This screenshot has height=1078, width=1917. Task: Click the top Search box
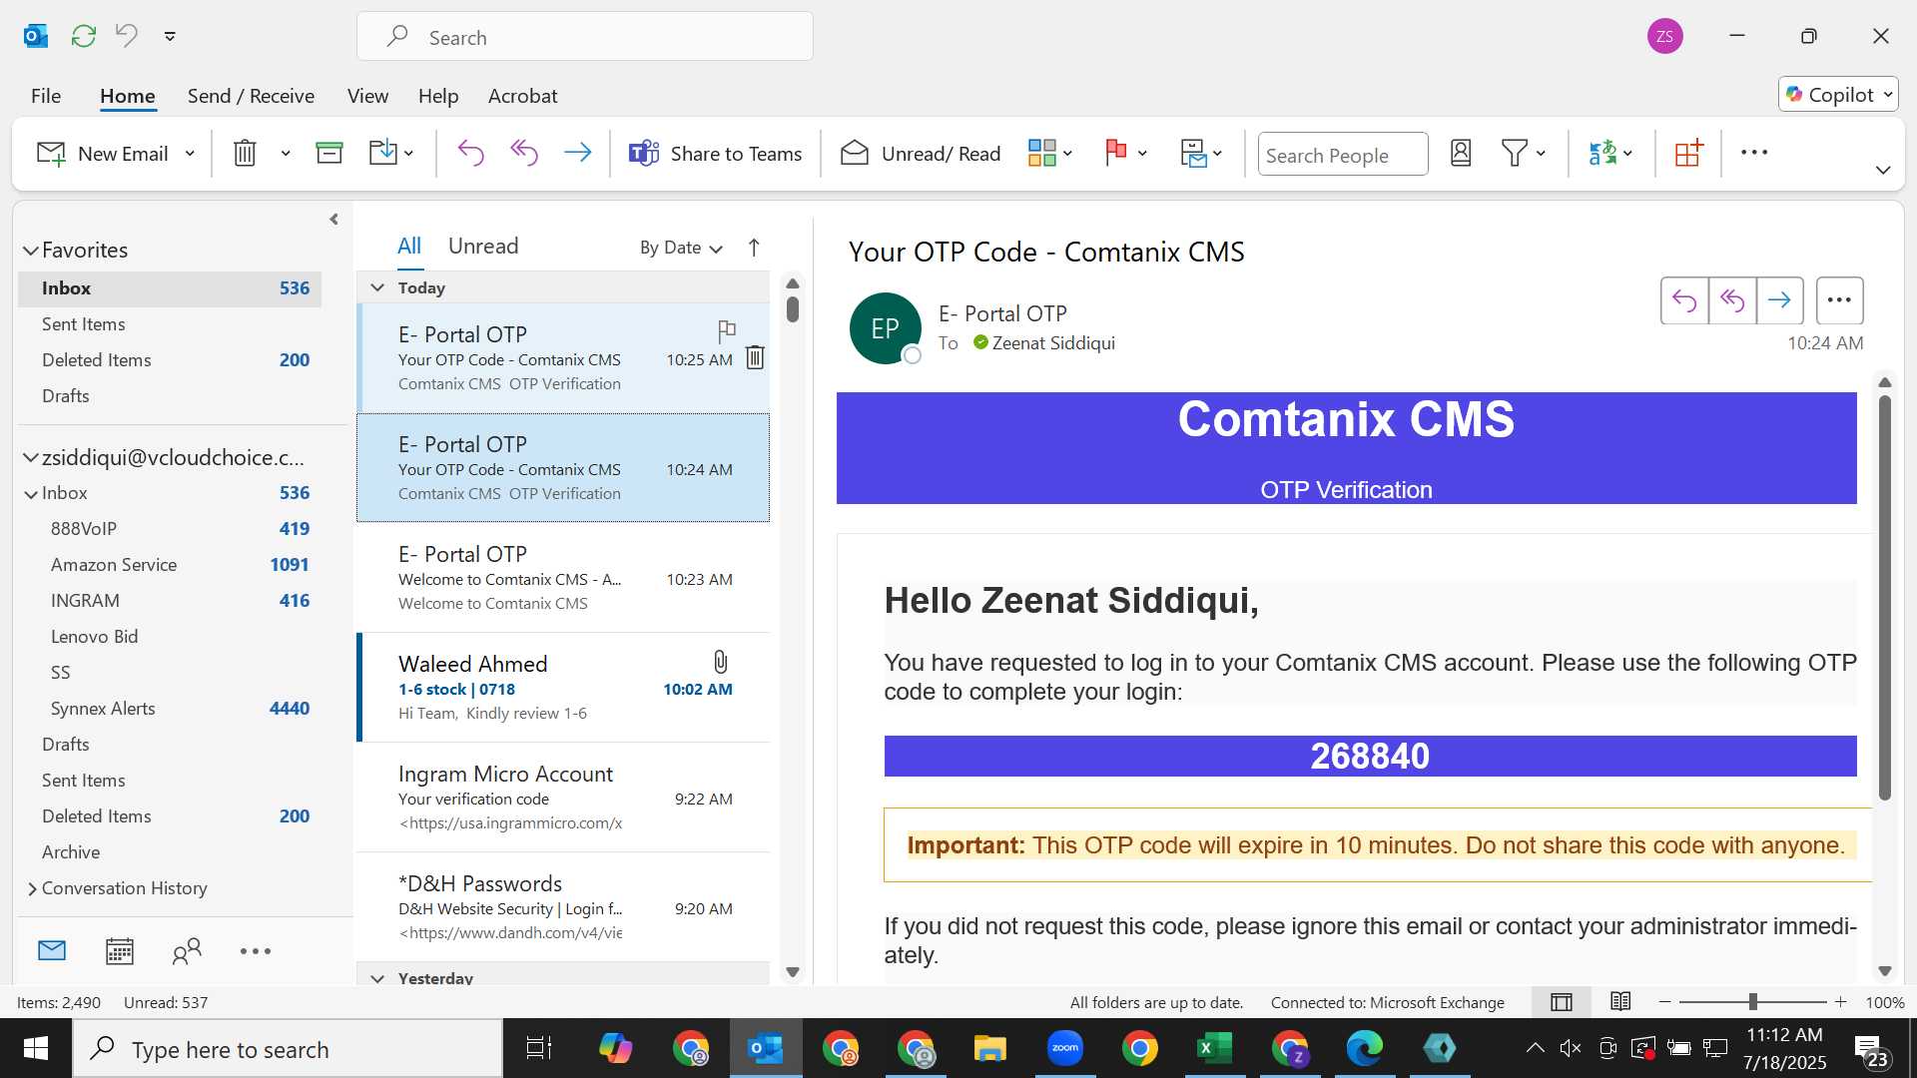coord(585,37)
